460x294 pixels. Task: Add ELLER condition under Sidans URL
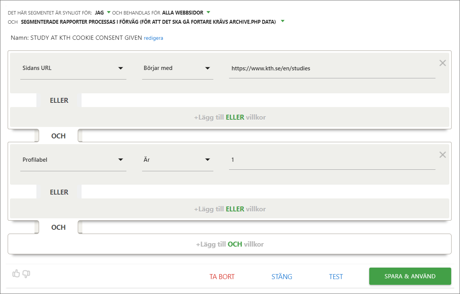tap(229, 117)
